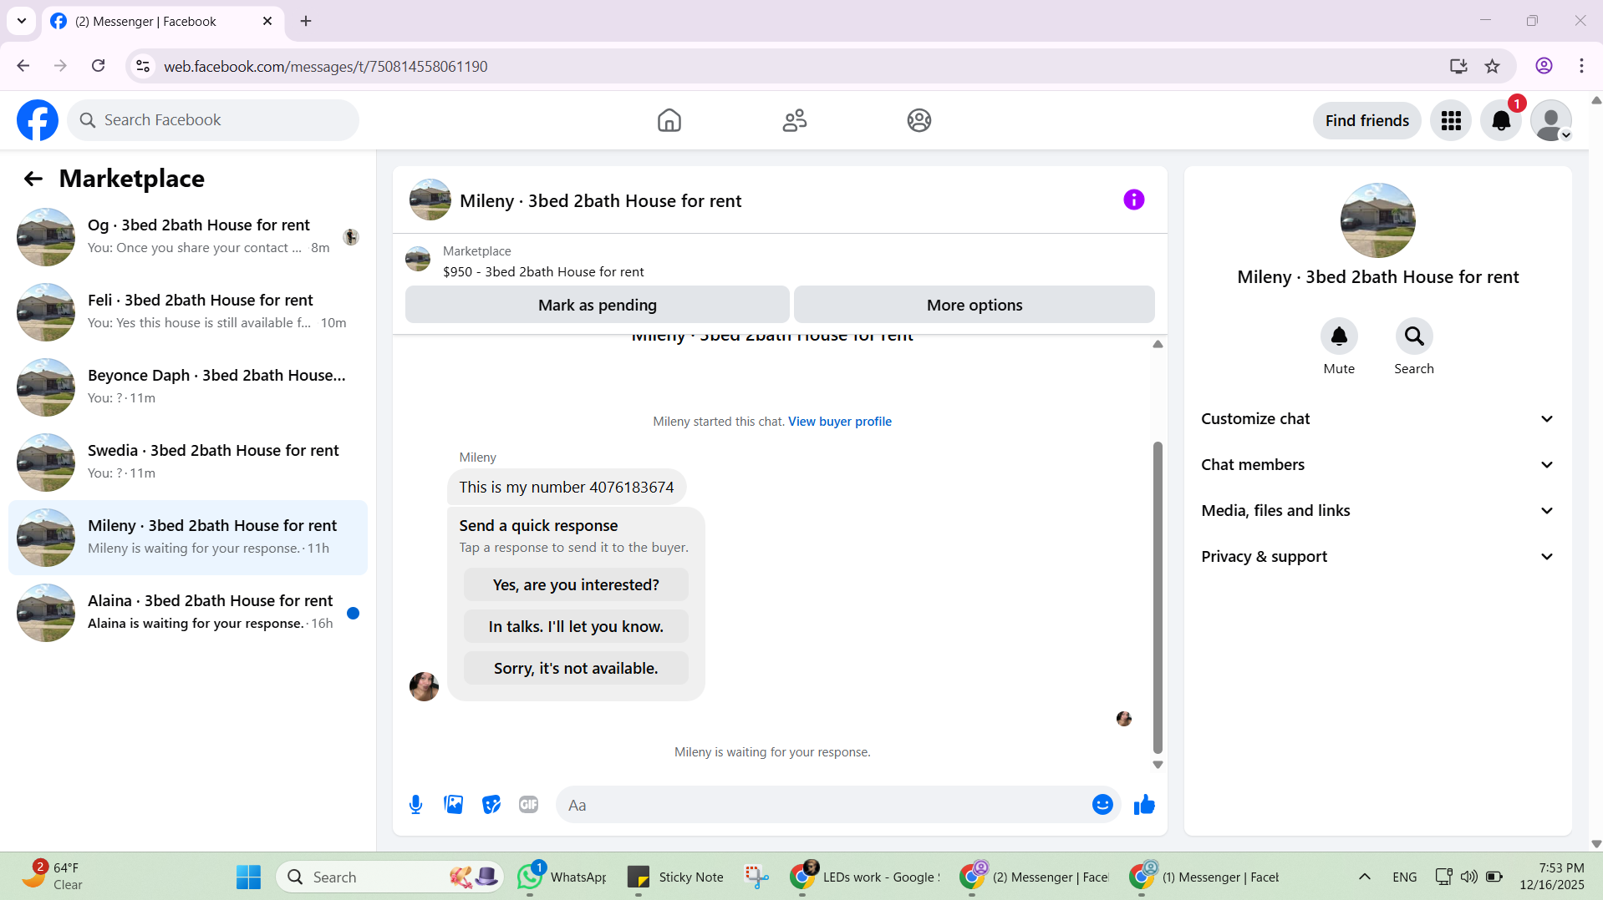
Task: Show hidden system tray icons
Action: (x=1364, y=877)
